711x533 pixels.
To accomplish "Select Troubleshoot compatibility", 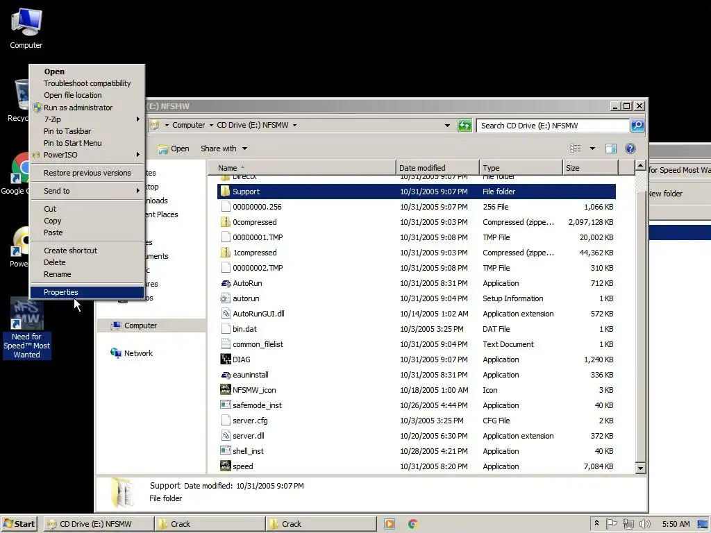I will (87, 83).
